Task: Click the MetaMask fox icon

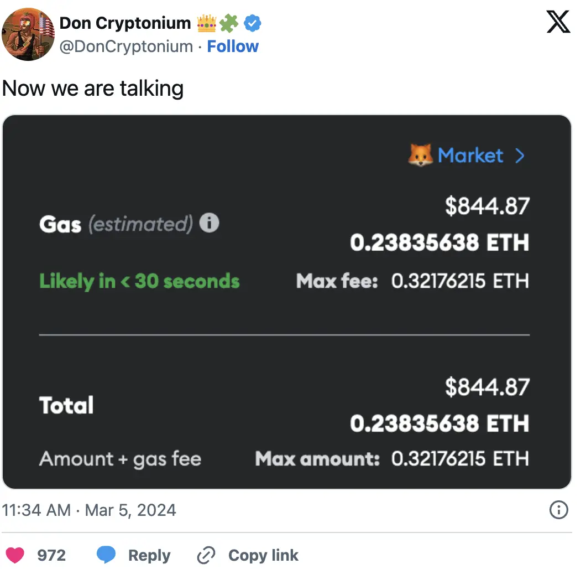Action: click(x=420, y=156)
